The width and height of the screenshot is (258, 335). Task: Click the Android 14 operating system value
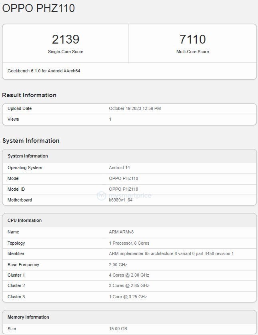(119, 167)
